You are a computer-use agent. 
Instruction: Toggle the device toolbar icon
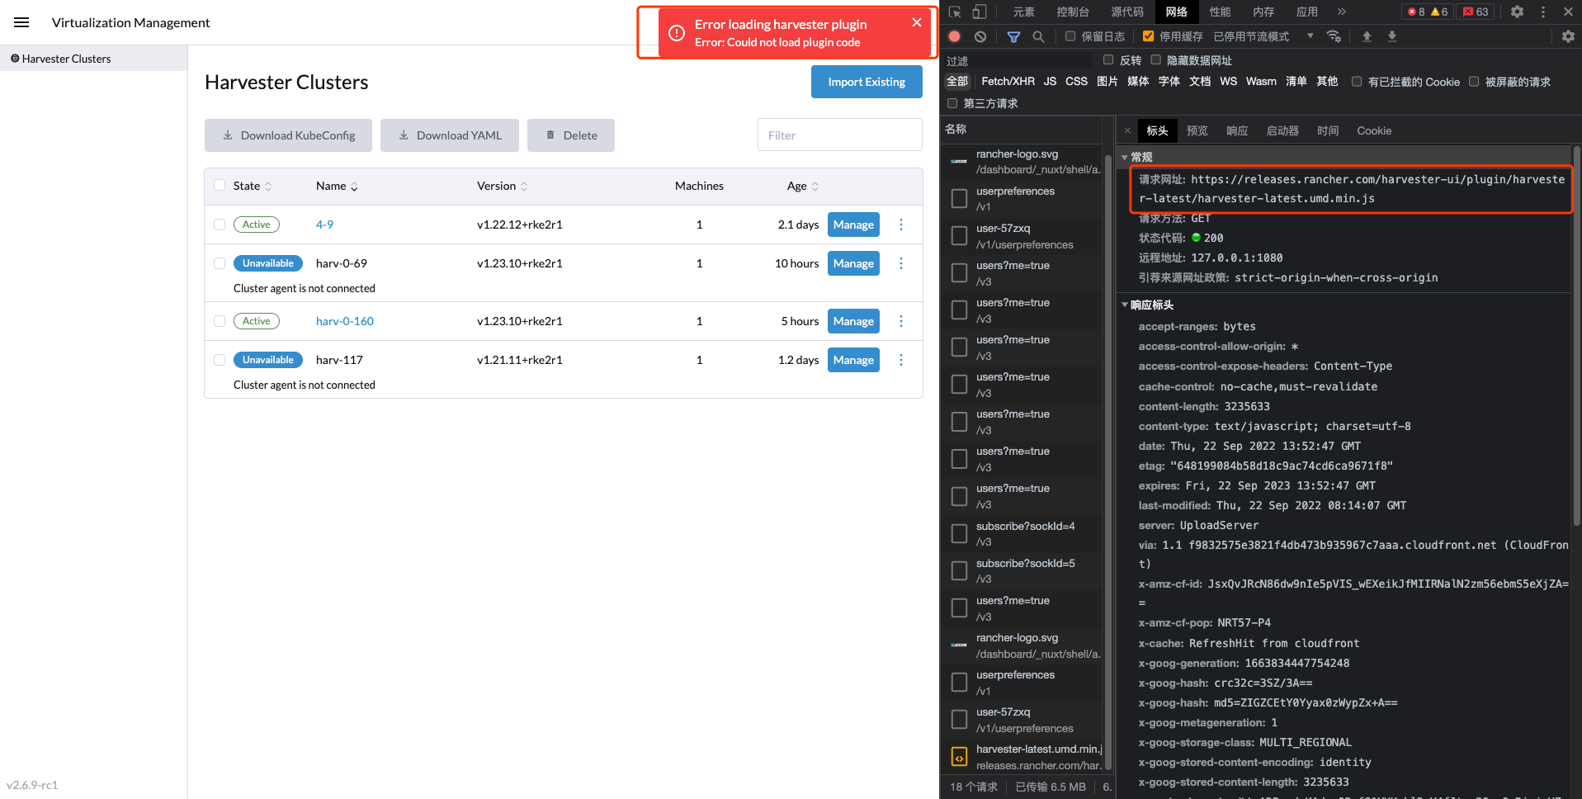click(x=979, y=12)
